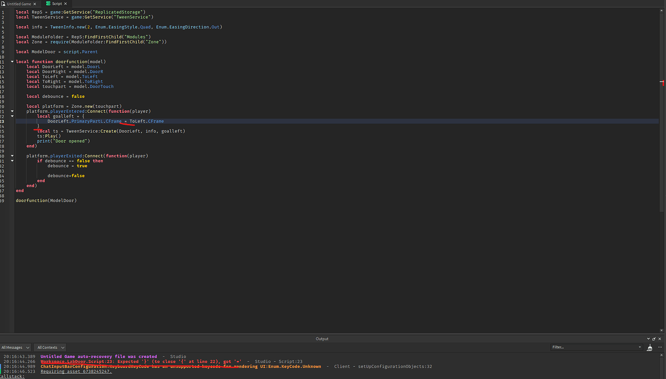Open the Output panel ellipsis options menu
This screenshot has height=379, width=666.
(x=659, y=347)
